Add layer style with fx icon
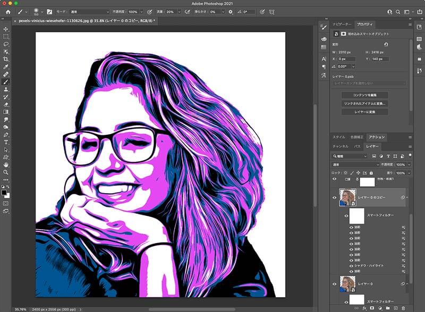This screenshot has height=312, width=425. click(x=364, y=308)
